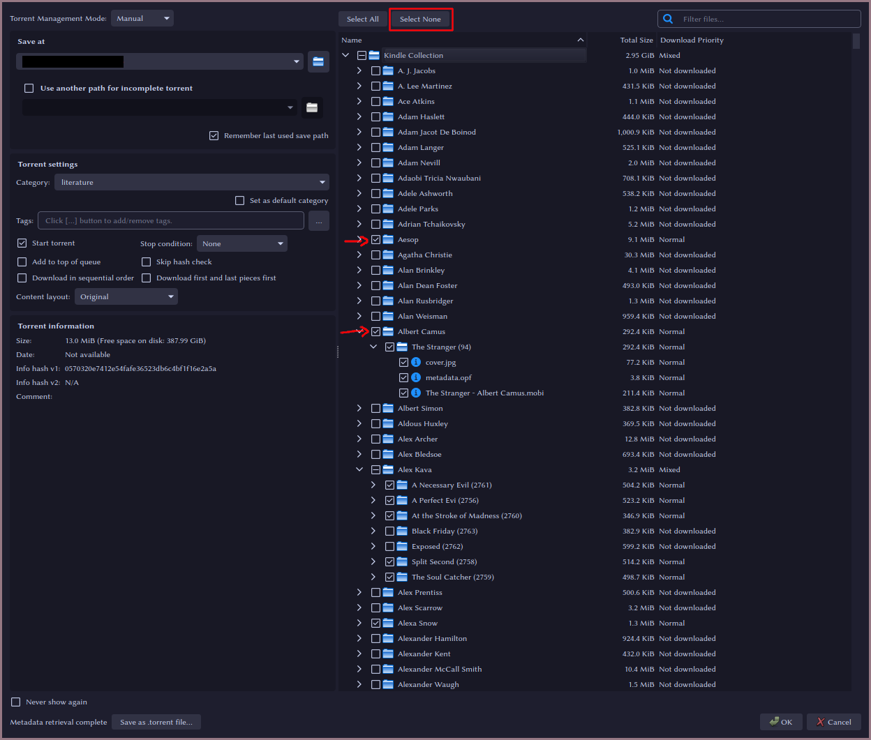Click the Cancel button
Image resolution: width=871 pixels, height=740 pixels.
[834, 722]
